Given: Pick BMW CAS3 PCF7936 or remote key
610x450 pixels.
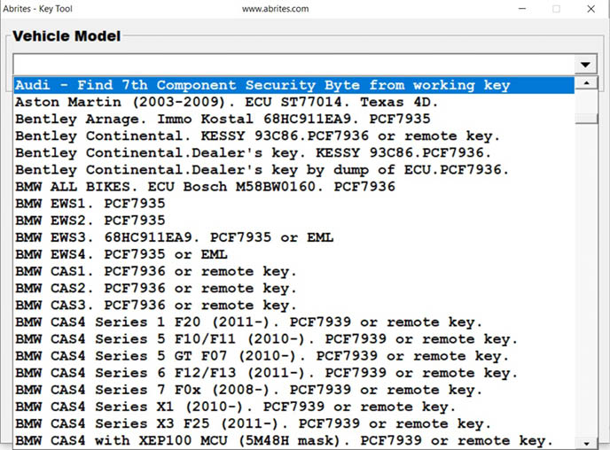Looking at the screenshot, I should (155, 305).
